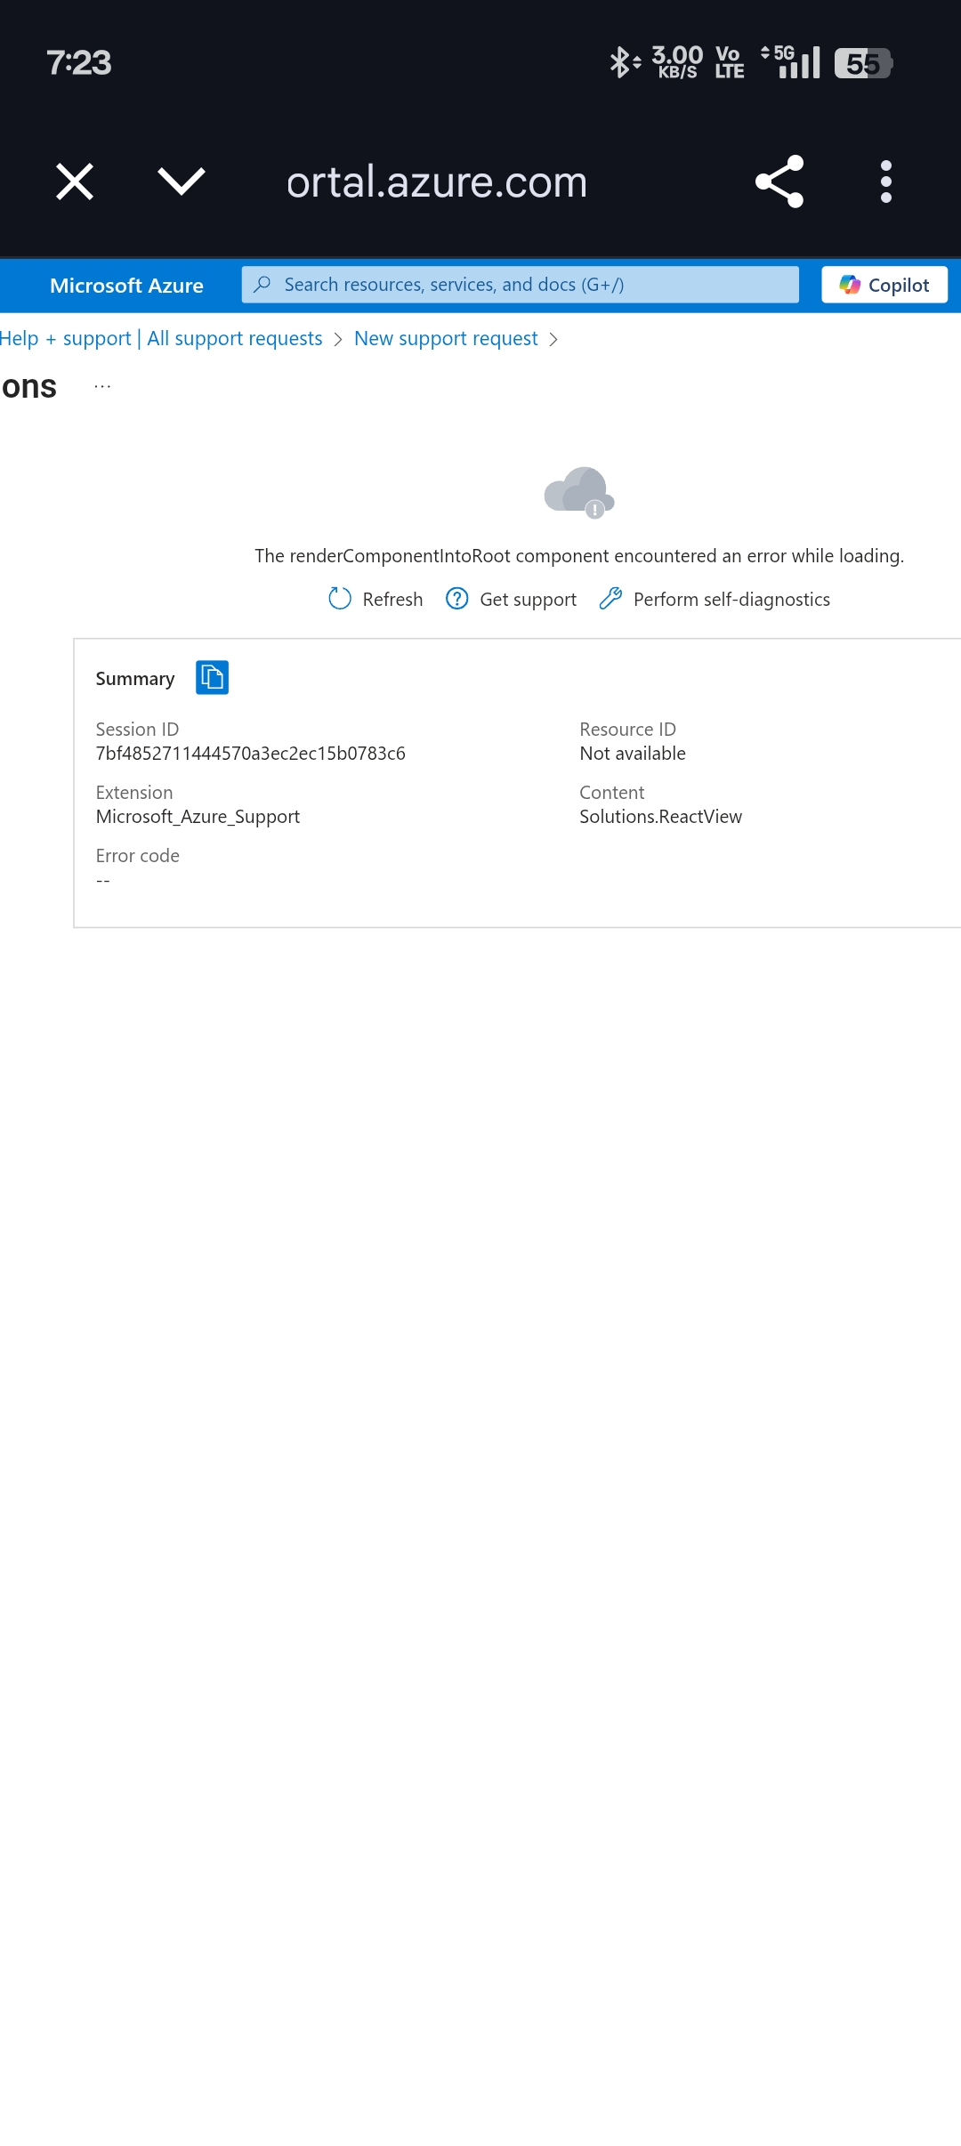961x2146 pixels.
Task: Select the Solutions.ReactView content value
Action: [660, 817]
